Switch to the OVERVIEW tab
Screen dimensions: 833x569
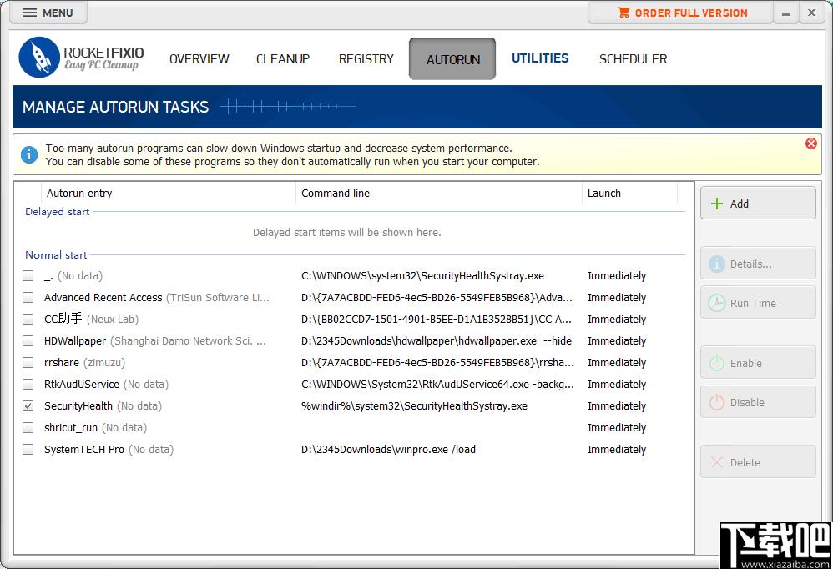tap(199, 59)
